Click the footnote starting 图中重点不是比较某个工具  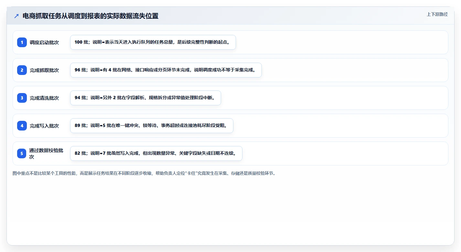144,173
